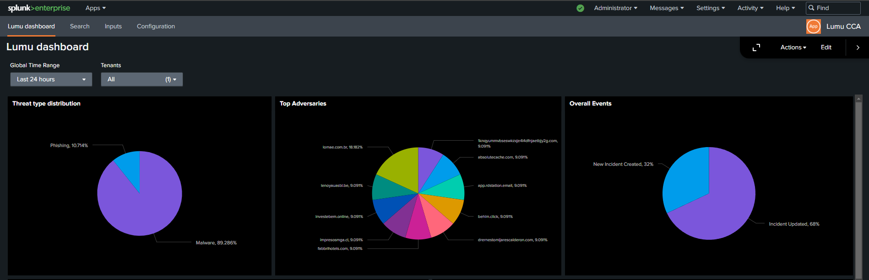Click the Splunk enterprise logo

tap(39, 8)
